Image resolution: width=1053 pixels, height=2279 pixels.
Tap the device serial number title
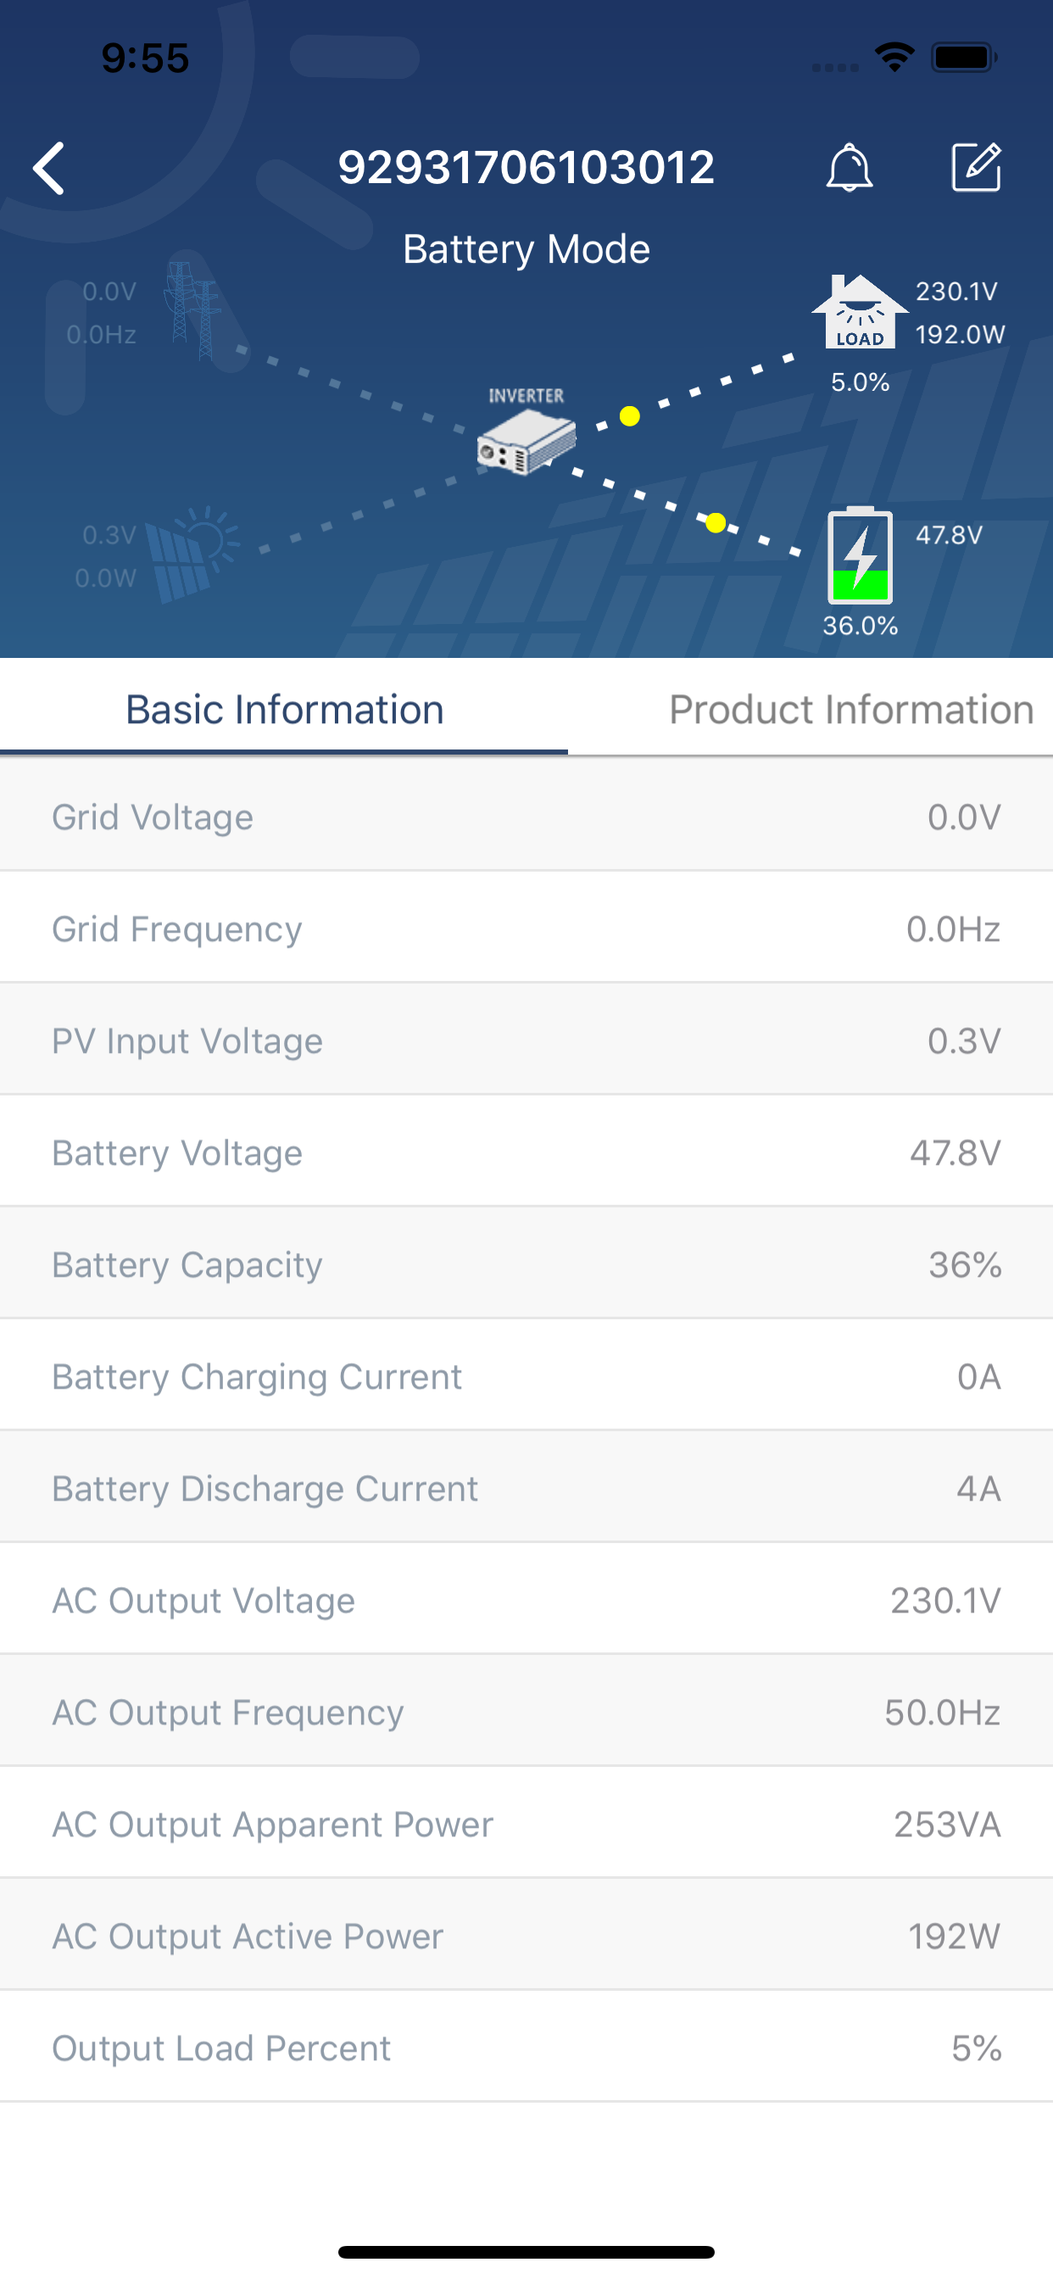tap(526, 167)
